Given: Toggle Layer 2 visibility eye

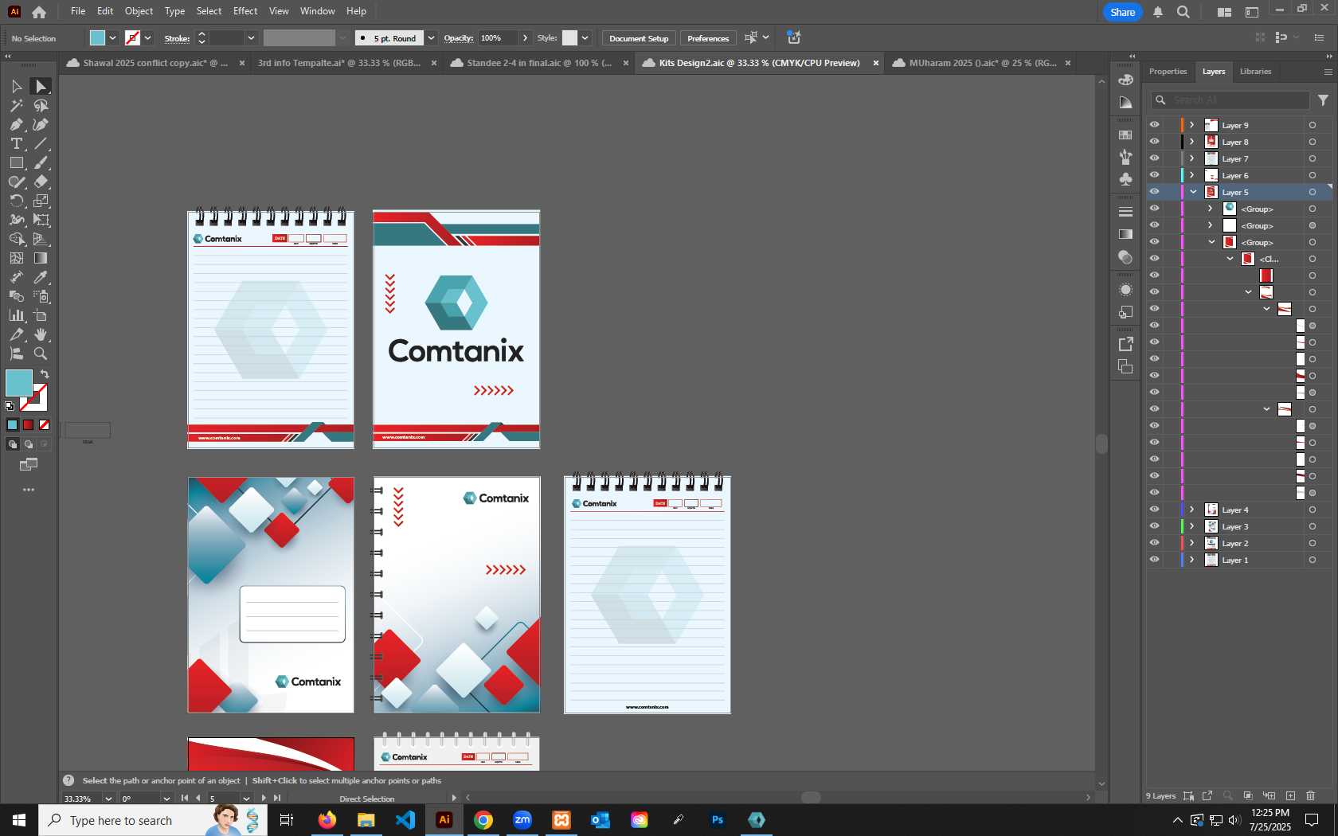Looking at the screenshot, I should [1154, 543].
